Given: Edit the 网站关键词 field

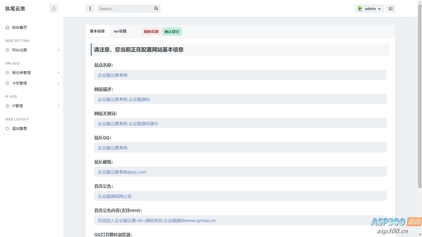Looking at the screenshot, I should click(x=240, y=123).
